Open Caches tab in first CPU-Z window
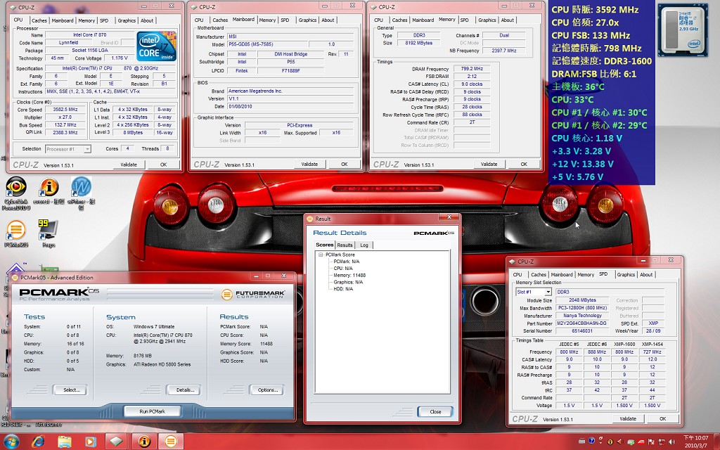Viewport: 720px width, 450px height. point(39,20)
